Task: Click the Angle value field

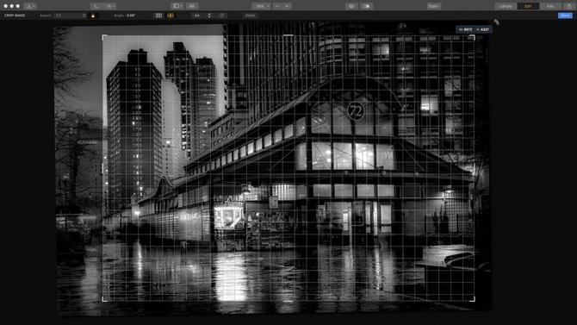Action: pyautogui.click(x=130, y=16)
